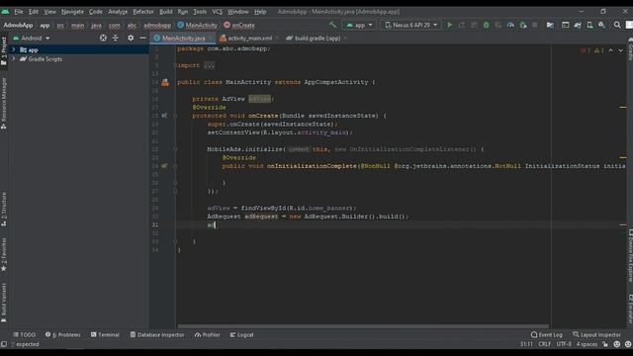Click the Search Everywhere magnifier icon
633x356 pixels.
point(617,25)
